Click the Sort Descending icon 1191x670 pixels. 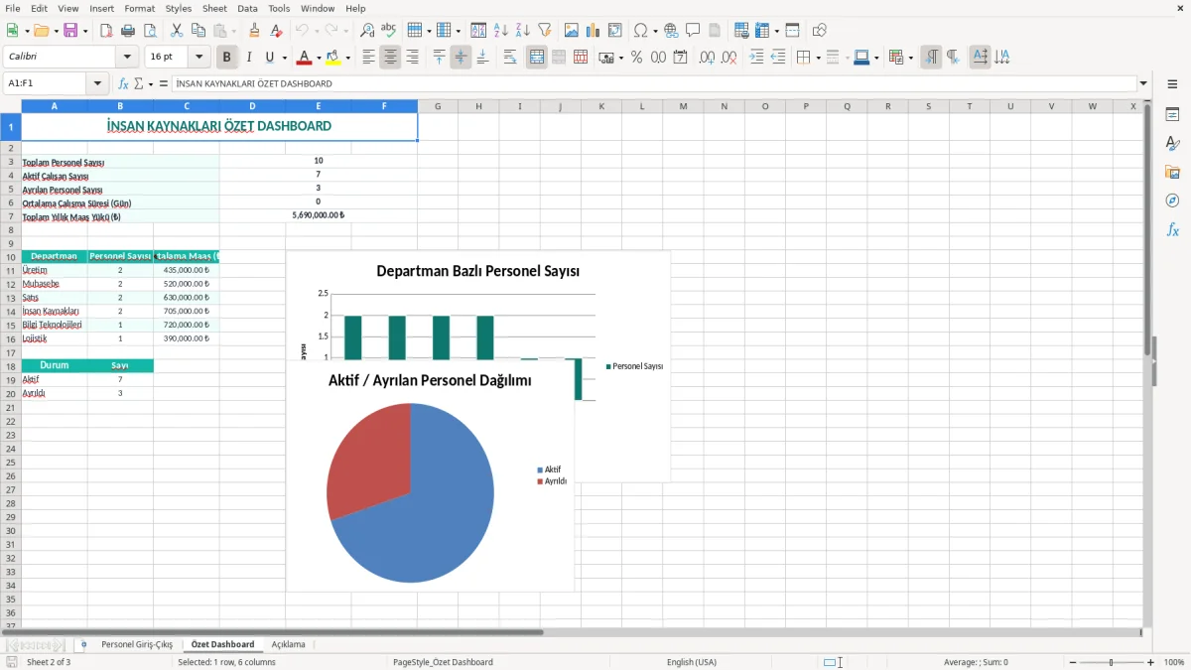pos(523,31)
